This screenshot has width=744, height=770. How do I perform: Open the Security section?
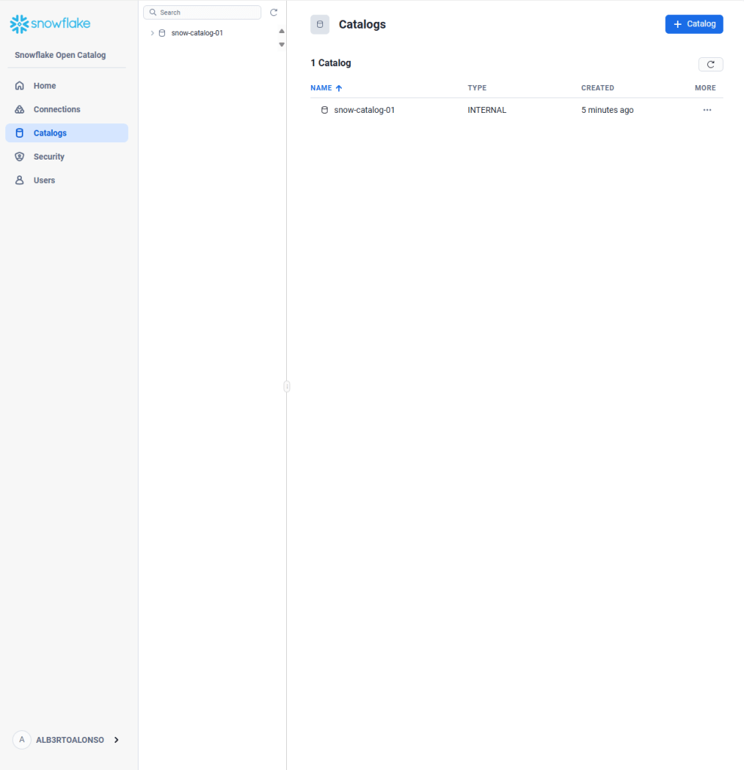click(49, 157)
